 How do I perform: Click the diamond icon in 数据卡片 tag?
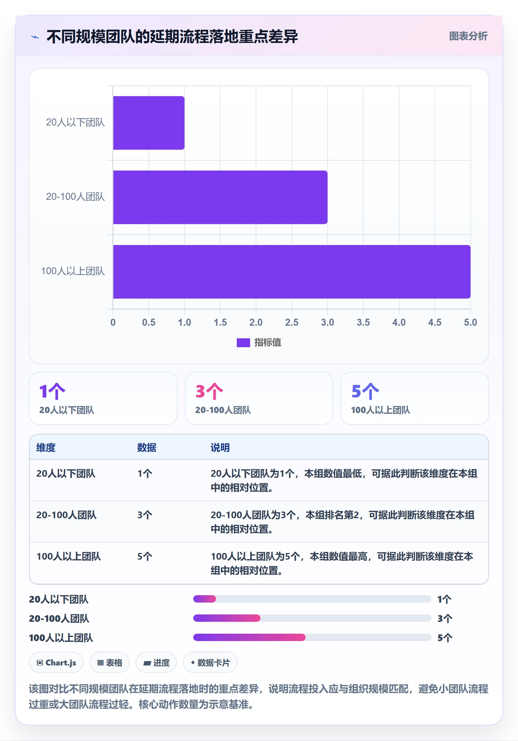193,663
